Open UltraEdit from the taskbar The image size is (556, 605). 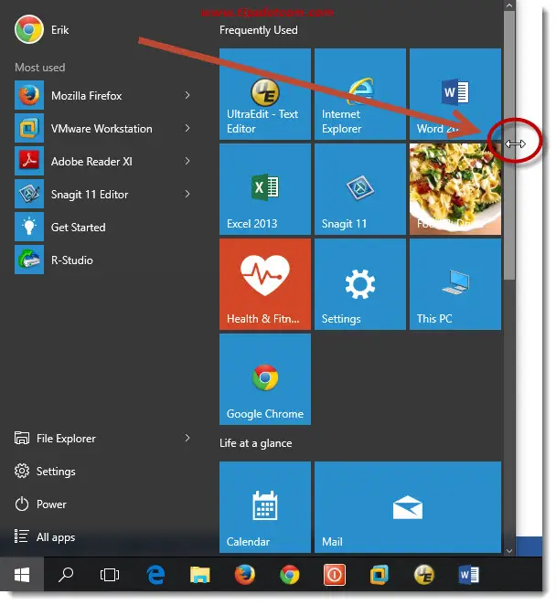click(424, 575)
